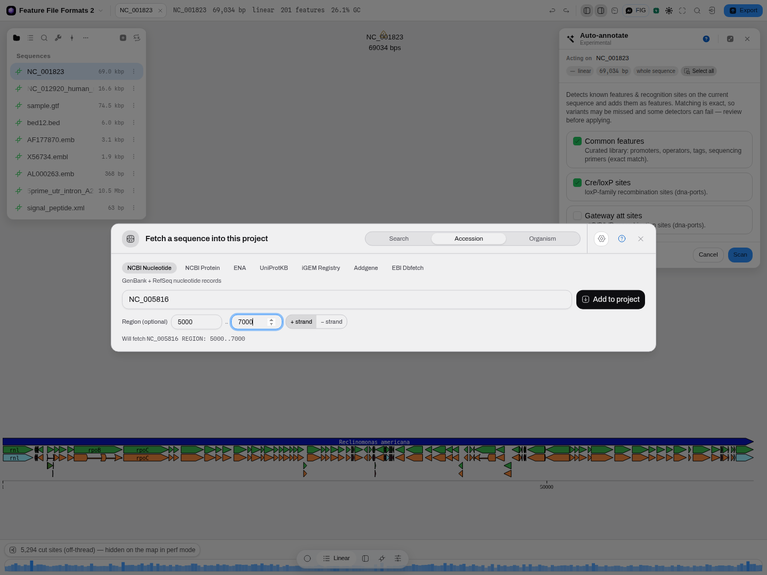The width and height of the screenshot is (767, 575).
Task: Select the + strand option
Action: pyautogui.click(x=301, y=322)
